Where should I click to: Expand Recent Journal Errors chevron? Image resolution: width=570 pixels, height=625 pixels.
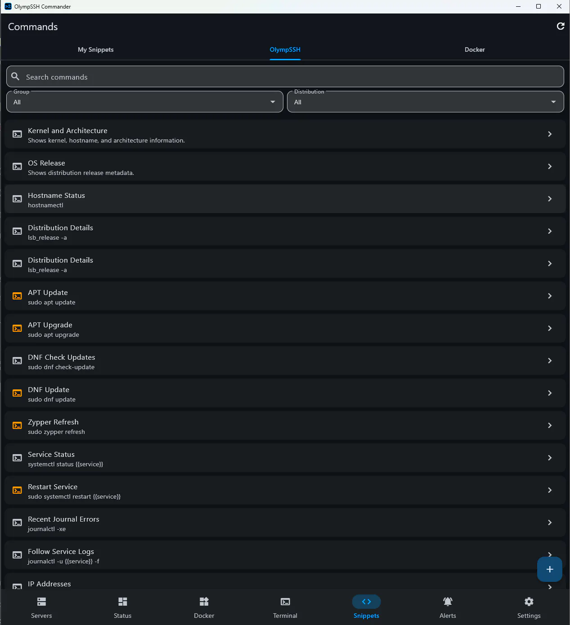coord(550,522)
